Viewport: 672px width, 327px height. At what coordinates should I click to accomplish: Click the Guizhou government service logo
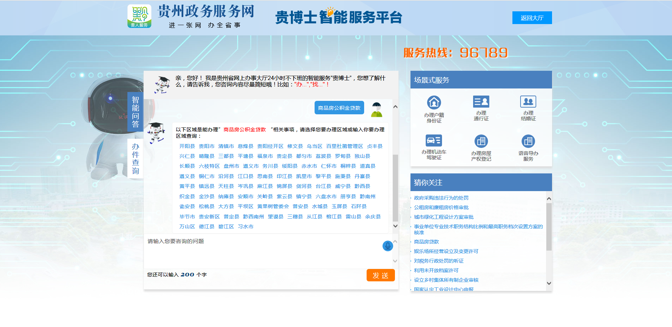[x=139, y=16]
